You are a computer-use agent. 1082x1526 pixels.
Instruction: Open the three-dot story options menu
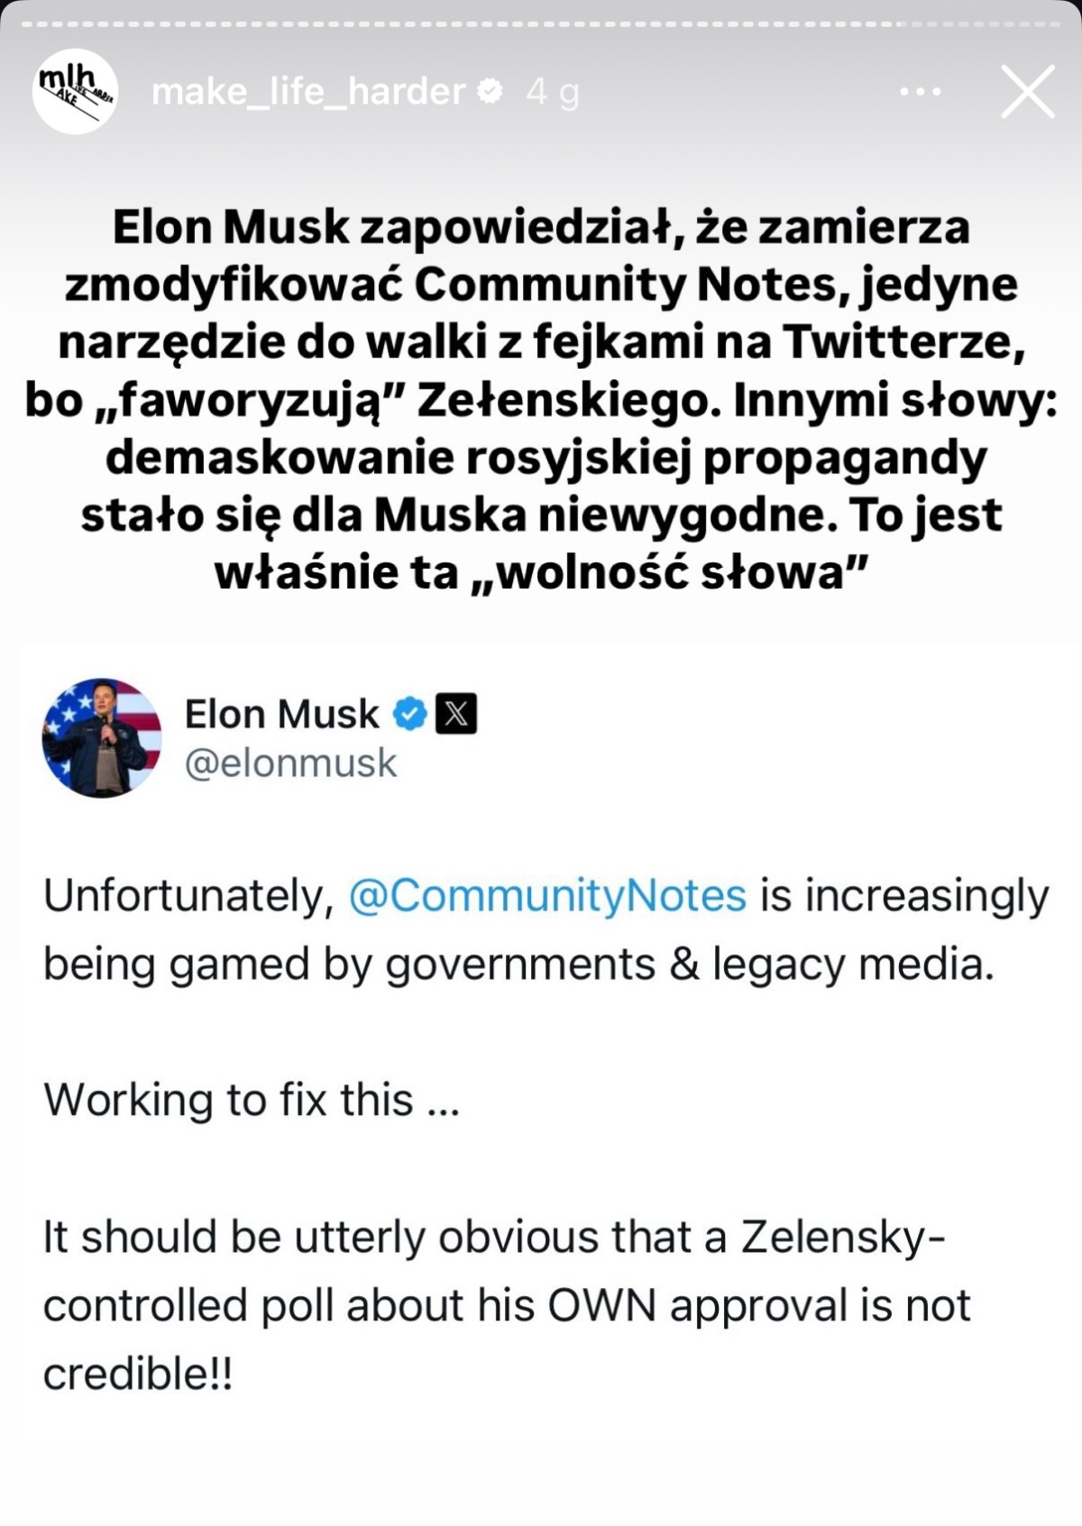pos(921,92)
